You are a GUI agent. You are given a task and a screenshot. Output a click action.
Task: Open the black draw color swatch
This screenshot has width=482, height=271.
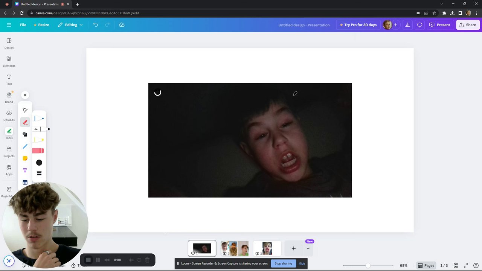pos(39,163)
